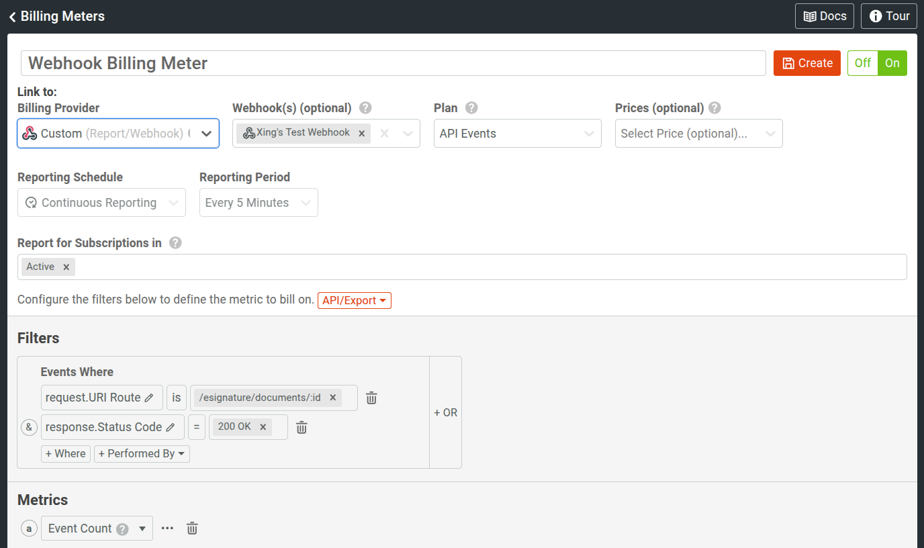
Task: Click the help icon beside Report for Subscriptions
Action: (175, 243)
